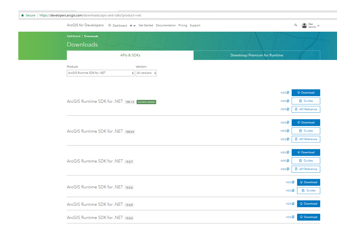Click the 10.2.4 version label
337x225 pixels.
tap(129, 218)
